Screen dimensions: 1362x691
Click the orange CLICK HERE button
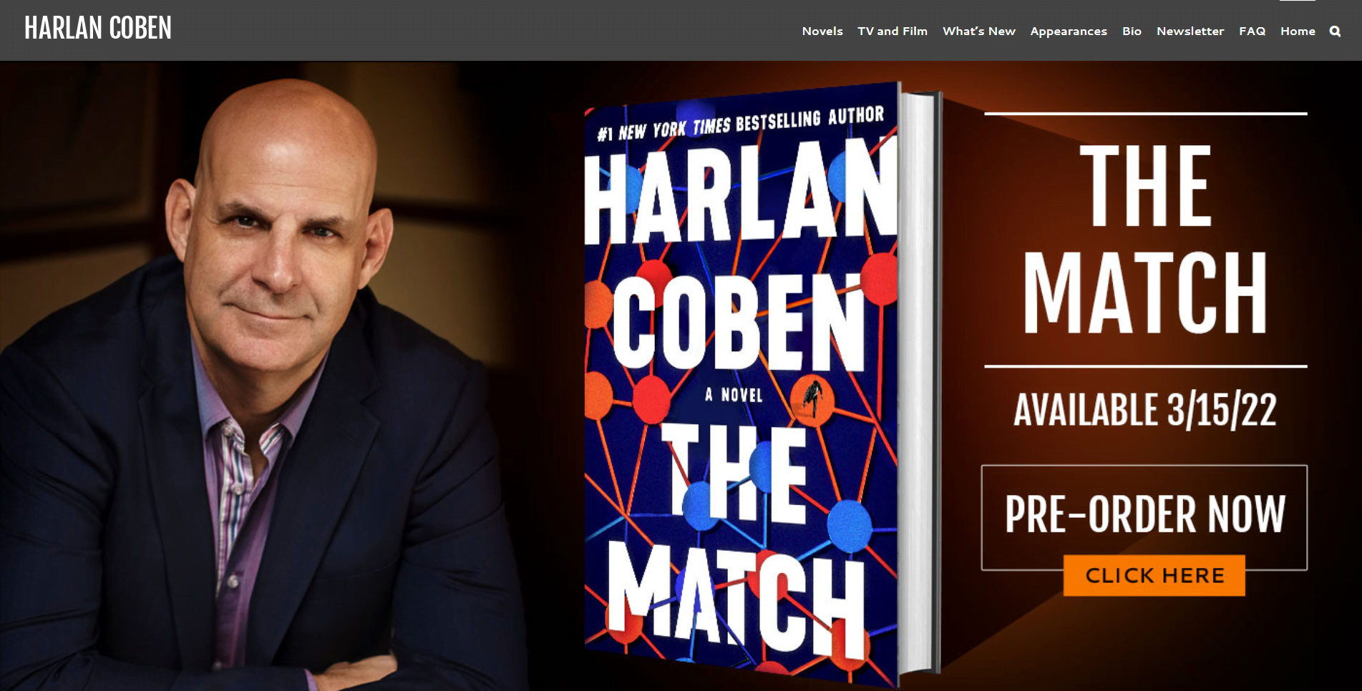pos(1154,575)
